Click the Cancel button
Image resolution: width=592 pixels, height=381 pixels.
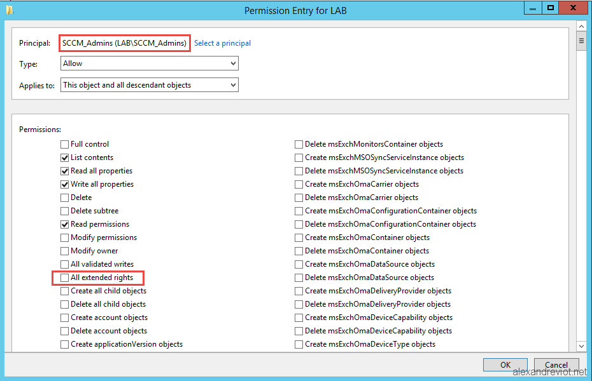tap(556, 364)
